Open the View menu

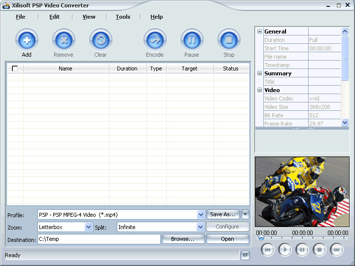pos(89,17)
